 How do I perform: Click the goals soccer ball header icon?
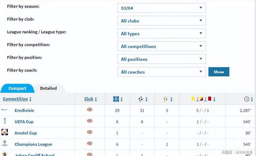pos(141,99)
